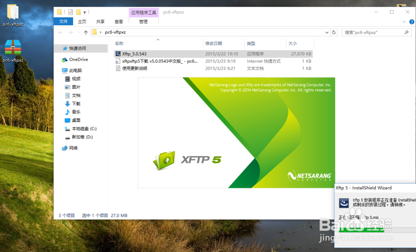Click the Internet 快捷方式 type cell
416x252 pixels.
tap(263, 61)
